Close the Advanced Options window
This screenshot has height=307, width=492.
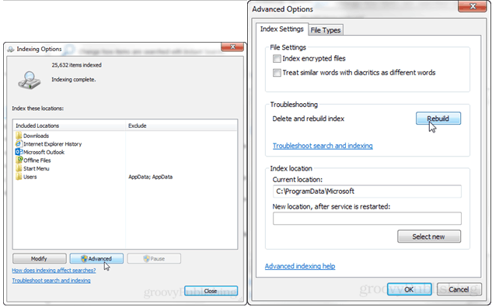tap(473, 6)
